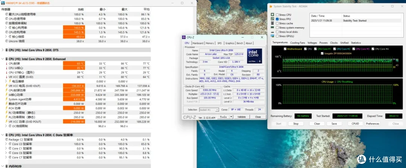The height and width of the screenshot is (168, 406).
Task: Expand the Core C0 驻留率 row
Action: [x=6, y=144]
